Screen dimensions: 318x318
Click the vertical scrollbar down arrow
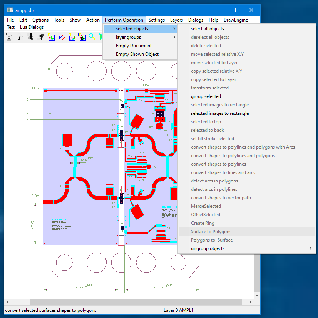point(257,295)
